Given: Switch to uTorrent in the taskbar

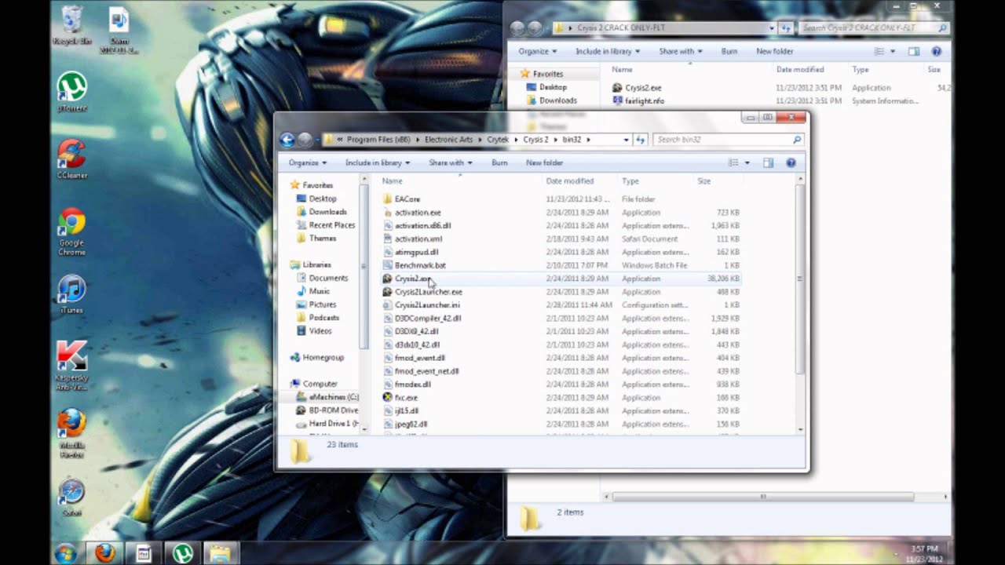Looking at the screenshot, I should coord(183,553).
